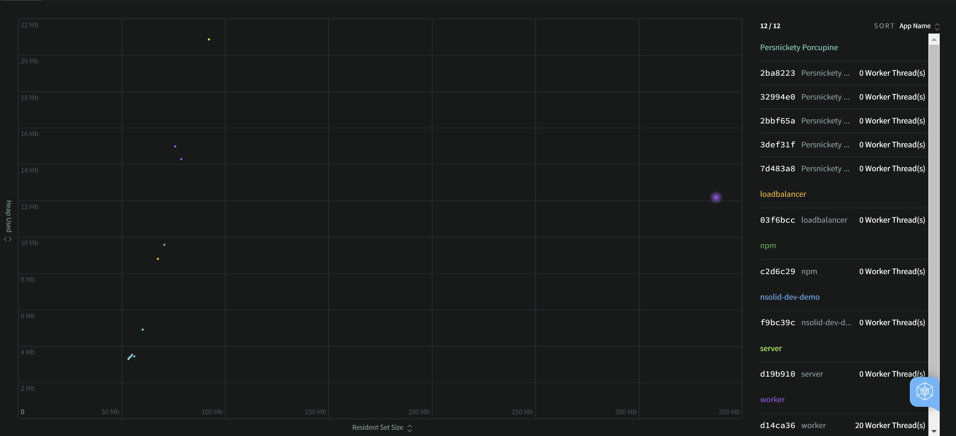Expand the nsolid-dev-demo app group
This screenshot has height=436, width=956.
tap(789, 296)
